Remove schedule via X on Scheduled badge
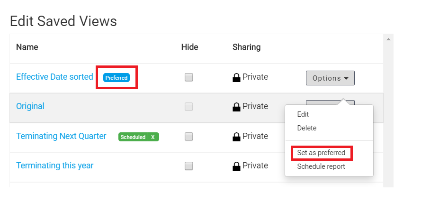The image size is (421, 203). [153, 137]
